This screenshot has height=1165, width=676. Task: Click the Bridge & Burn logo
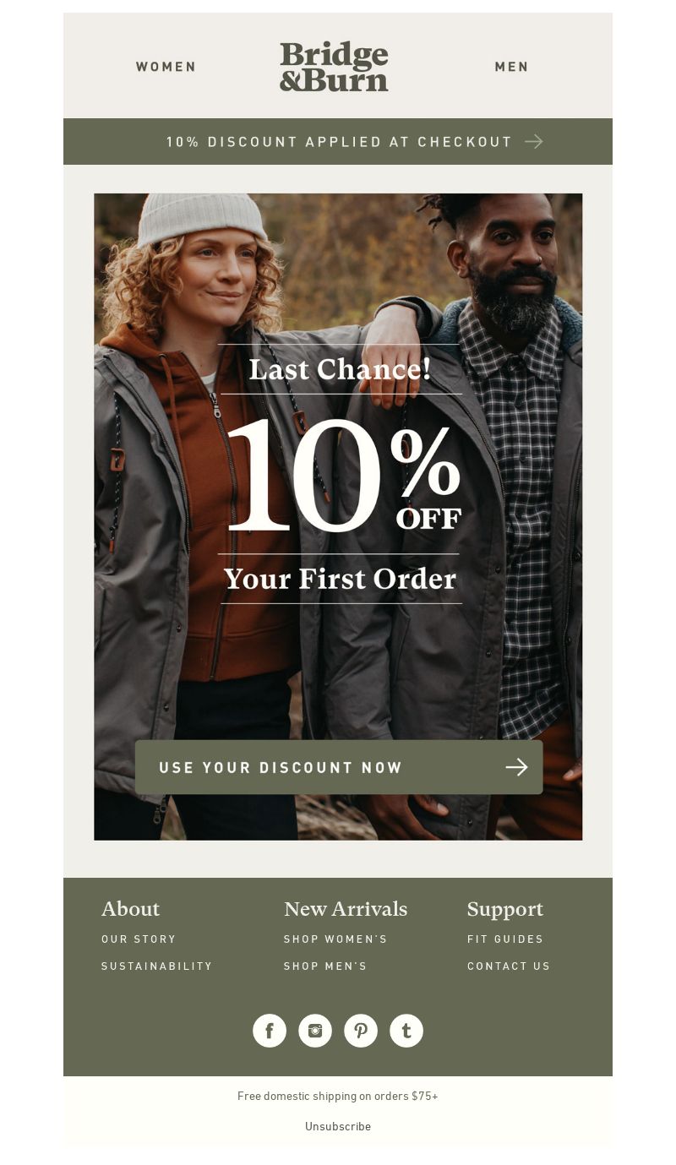(x=334, y=67)
